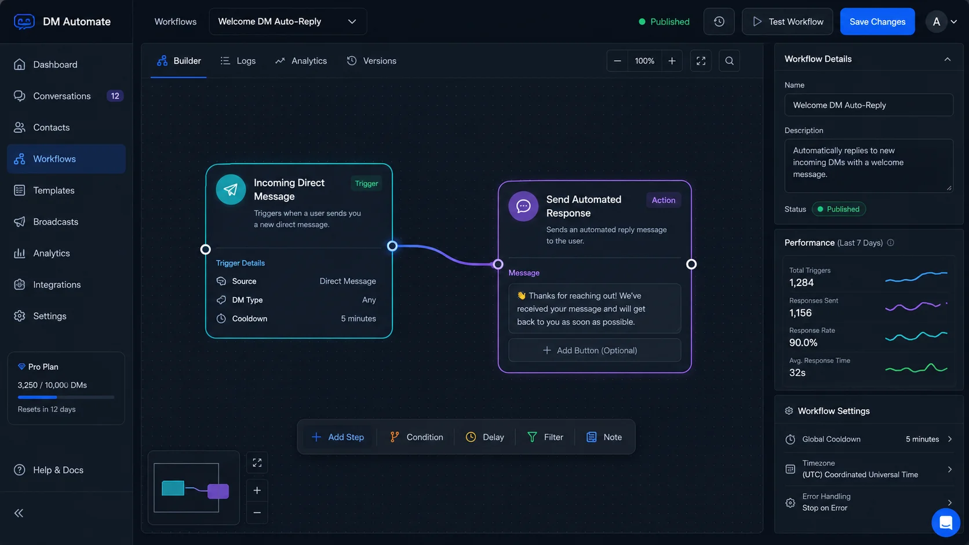
Task: Click the paper plane trigger node icon
Action: click(x=231, y=189)
